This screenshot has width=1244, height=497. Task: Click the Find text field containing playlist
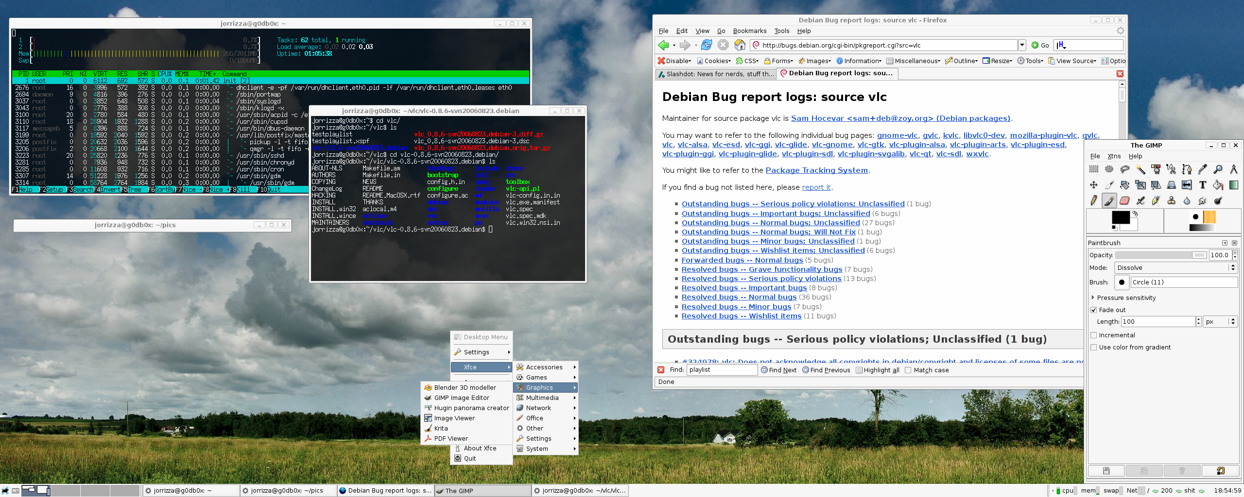(722, 370)
